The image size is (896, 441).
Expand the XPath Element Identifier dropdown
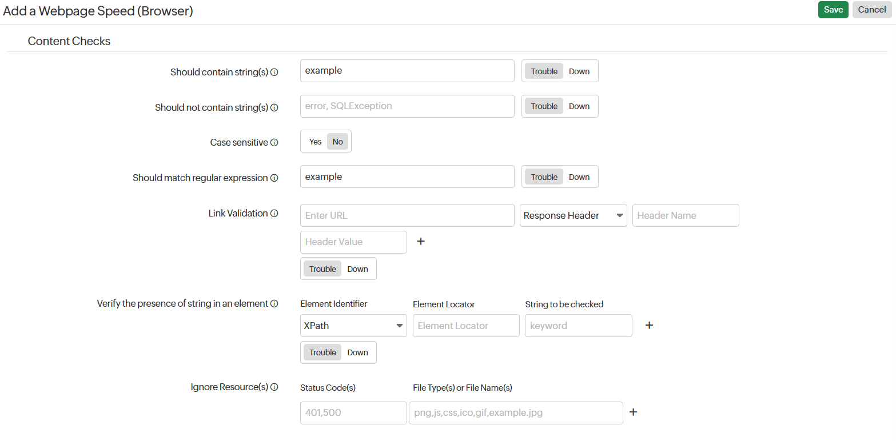[x=353, y=326]
